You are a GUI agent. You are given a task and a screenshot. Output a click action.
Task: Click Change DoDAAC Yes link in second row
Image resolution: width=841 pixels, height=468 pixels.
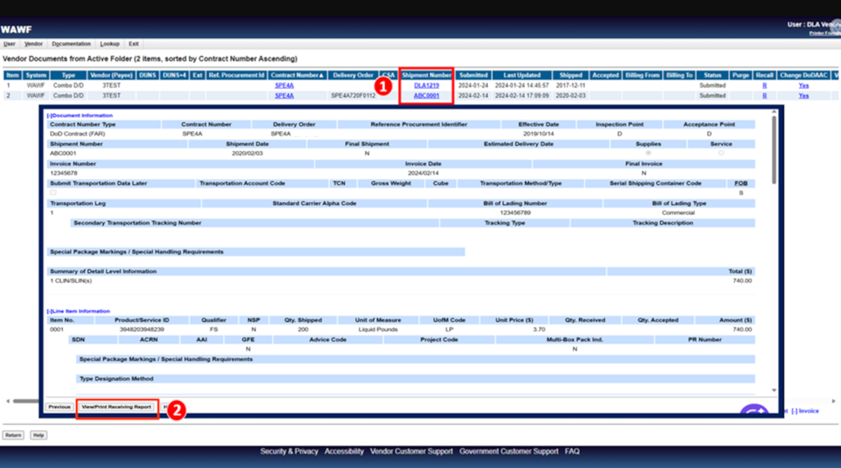(x=803, y=95)
